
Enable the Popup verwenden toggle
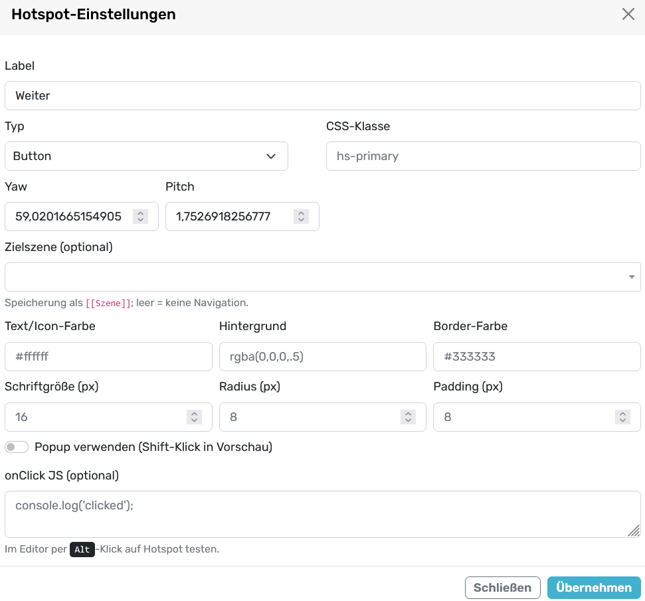pyautogui.click(x=17, y=447)
